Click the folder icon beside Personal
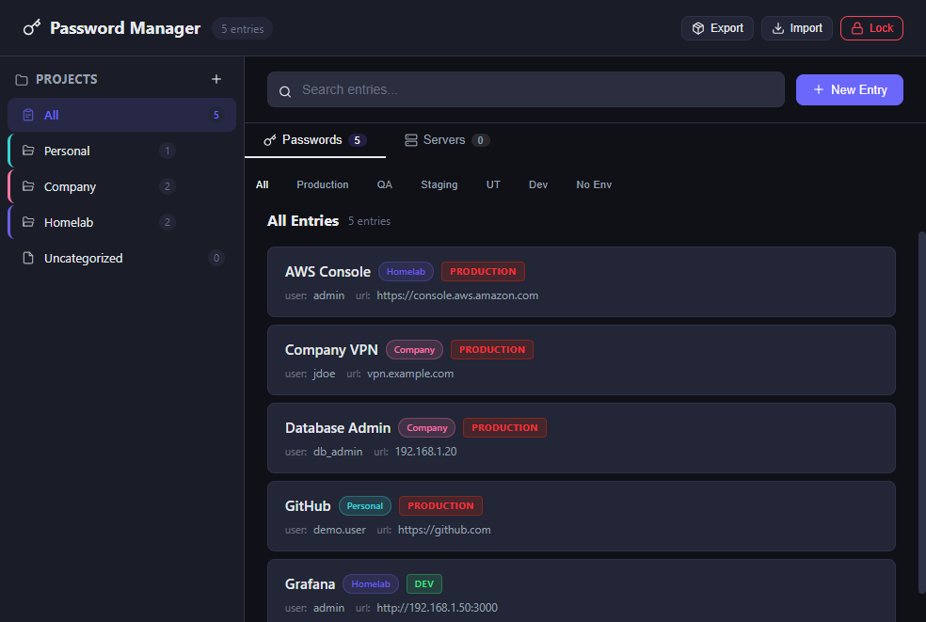The image size is (926, 622). (27, 151)
